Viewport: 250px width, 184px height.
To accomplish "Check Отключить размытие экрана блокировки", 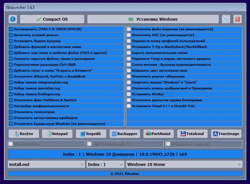I will click(129, 100).
